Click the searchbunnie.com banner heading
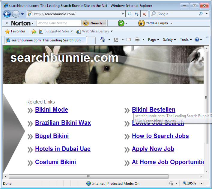The width and height of the screenshot is (212, 189). 64,58
